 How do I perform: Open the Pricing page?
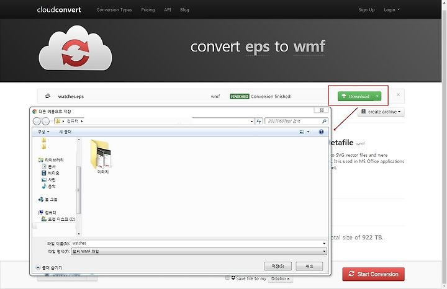148,10
